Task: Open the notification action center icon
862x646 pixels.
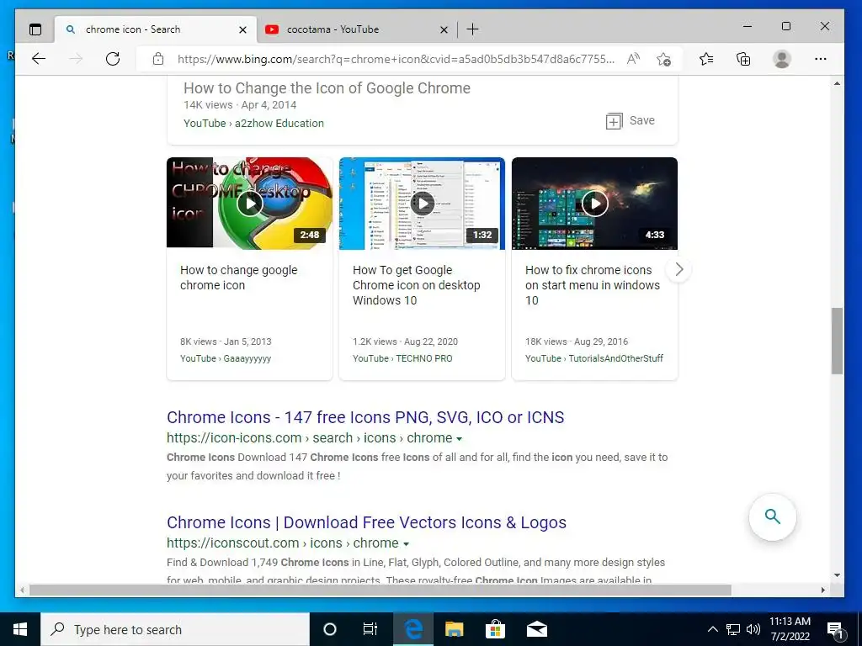Action: 835,630
